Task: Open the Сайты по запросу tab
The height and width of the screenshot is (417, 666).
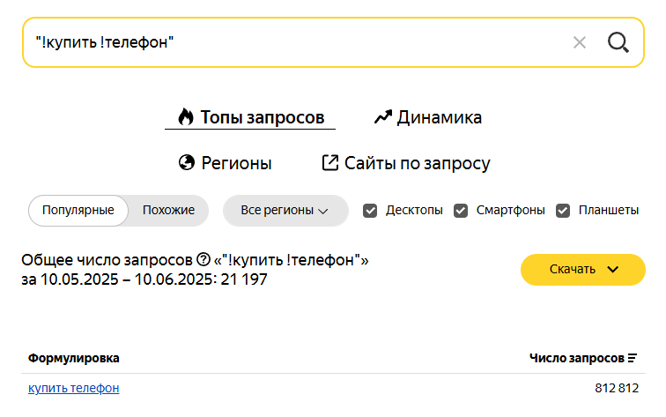Action: tap(406, 163)
